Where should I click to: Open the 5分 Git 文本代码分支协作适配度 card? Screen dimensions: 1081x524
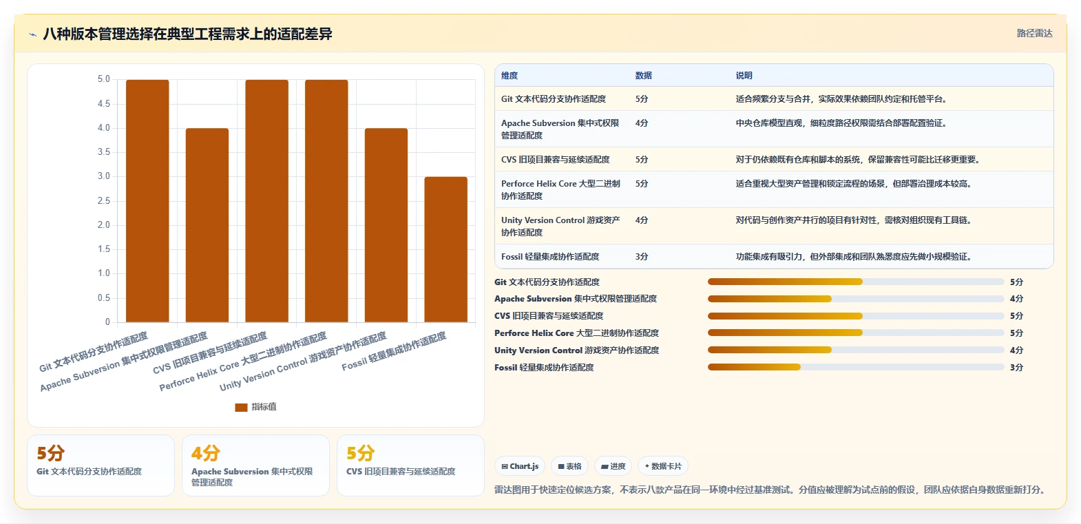coord(101,465)
